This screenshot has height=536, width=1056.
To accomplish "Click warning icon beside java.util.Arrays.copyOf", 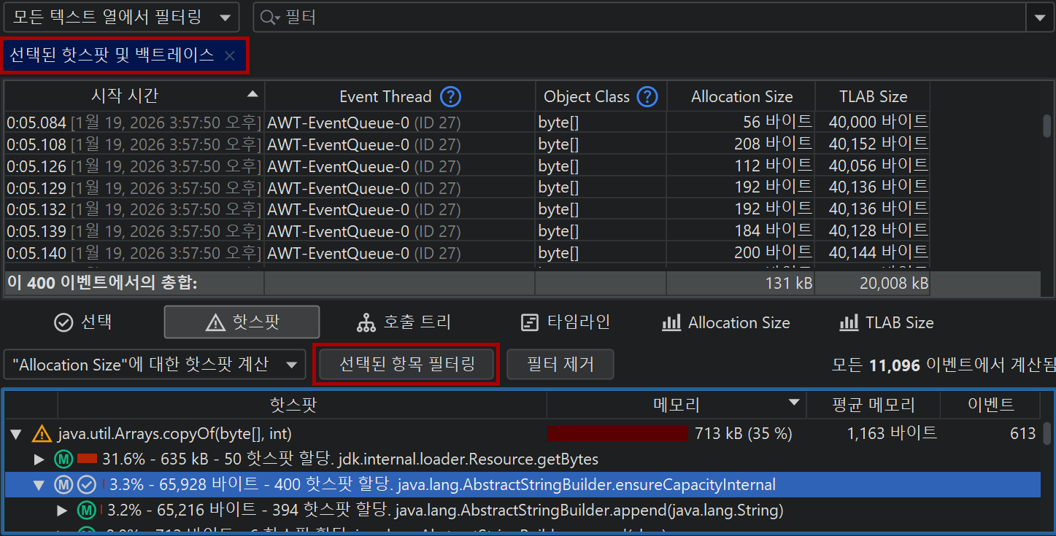I will 42,435.
